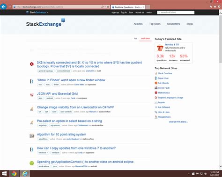Click the Windows Start button
Viewport: 222px width, 177px height.
[4, 174]
